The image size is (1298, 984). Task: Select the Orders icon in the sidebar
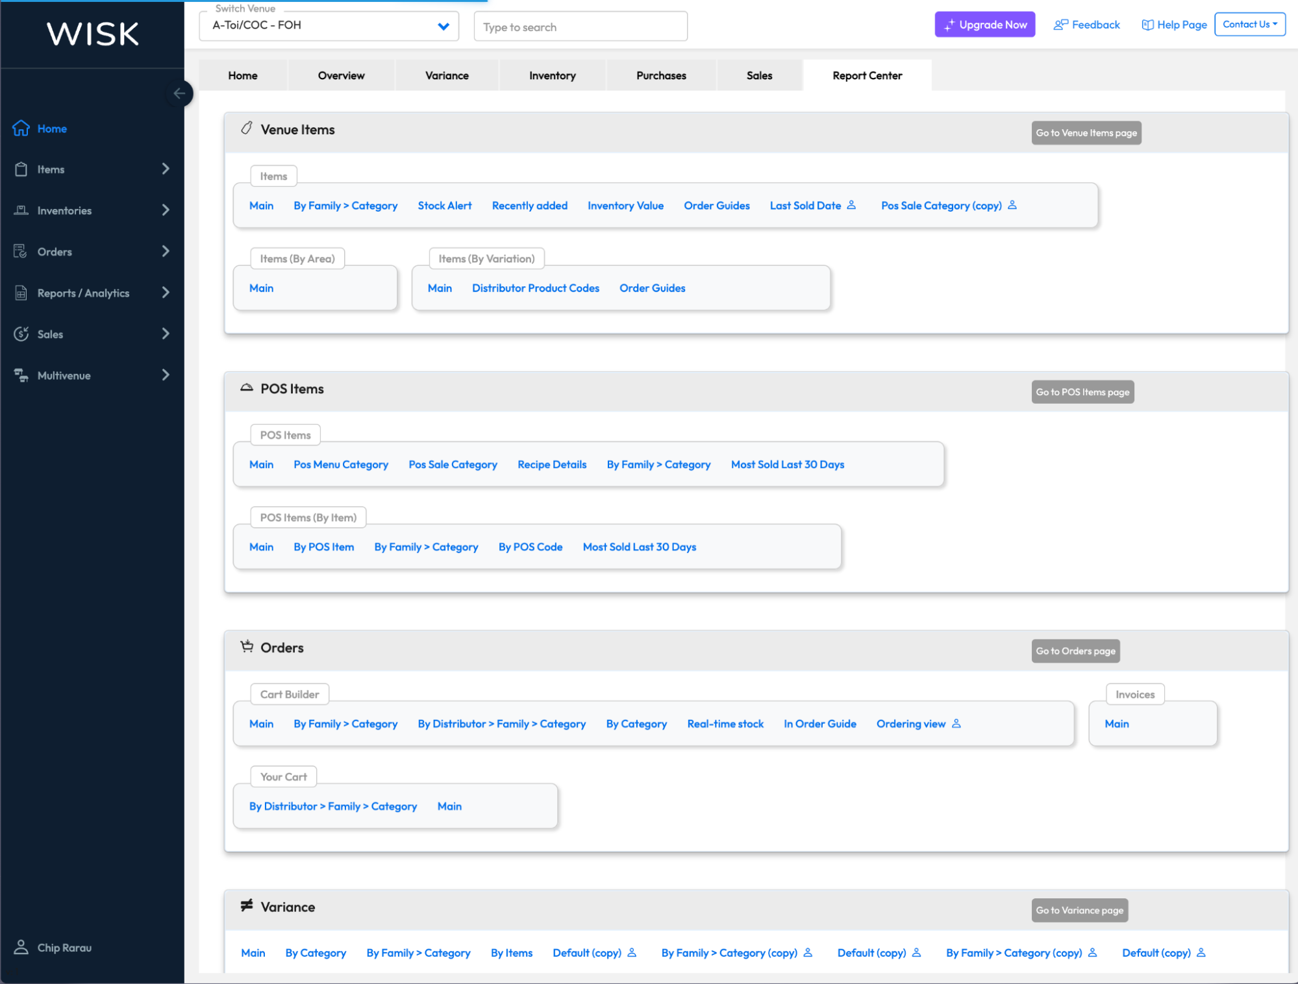(21, 251)
